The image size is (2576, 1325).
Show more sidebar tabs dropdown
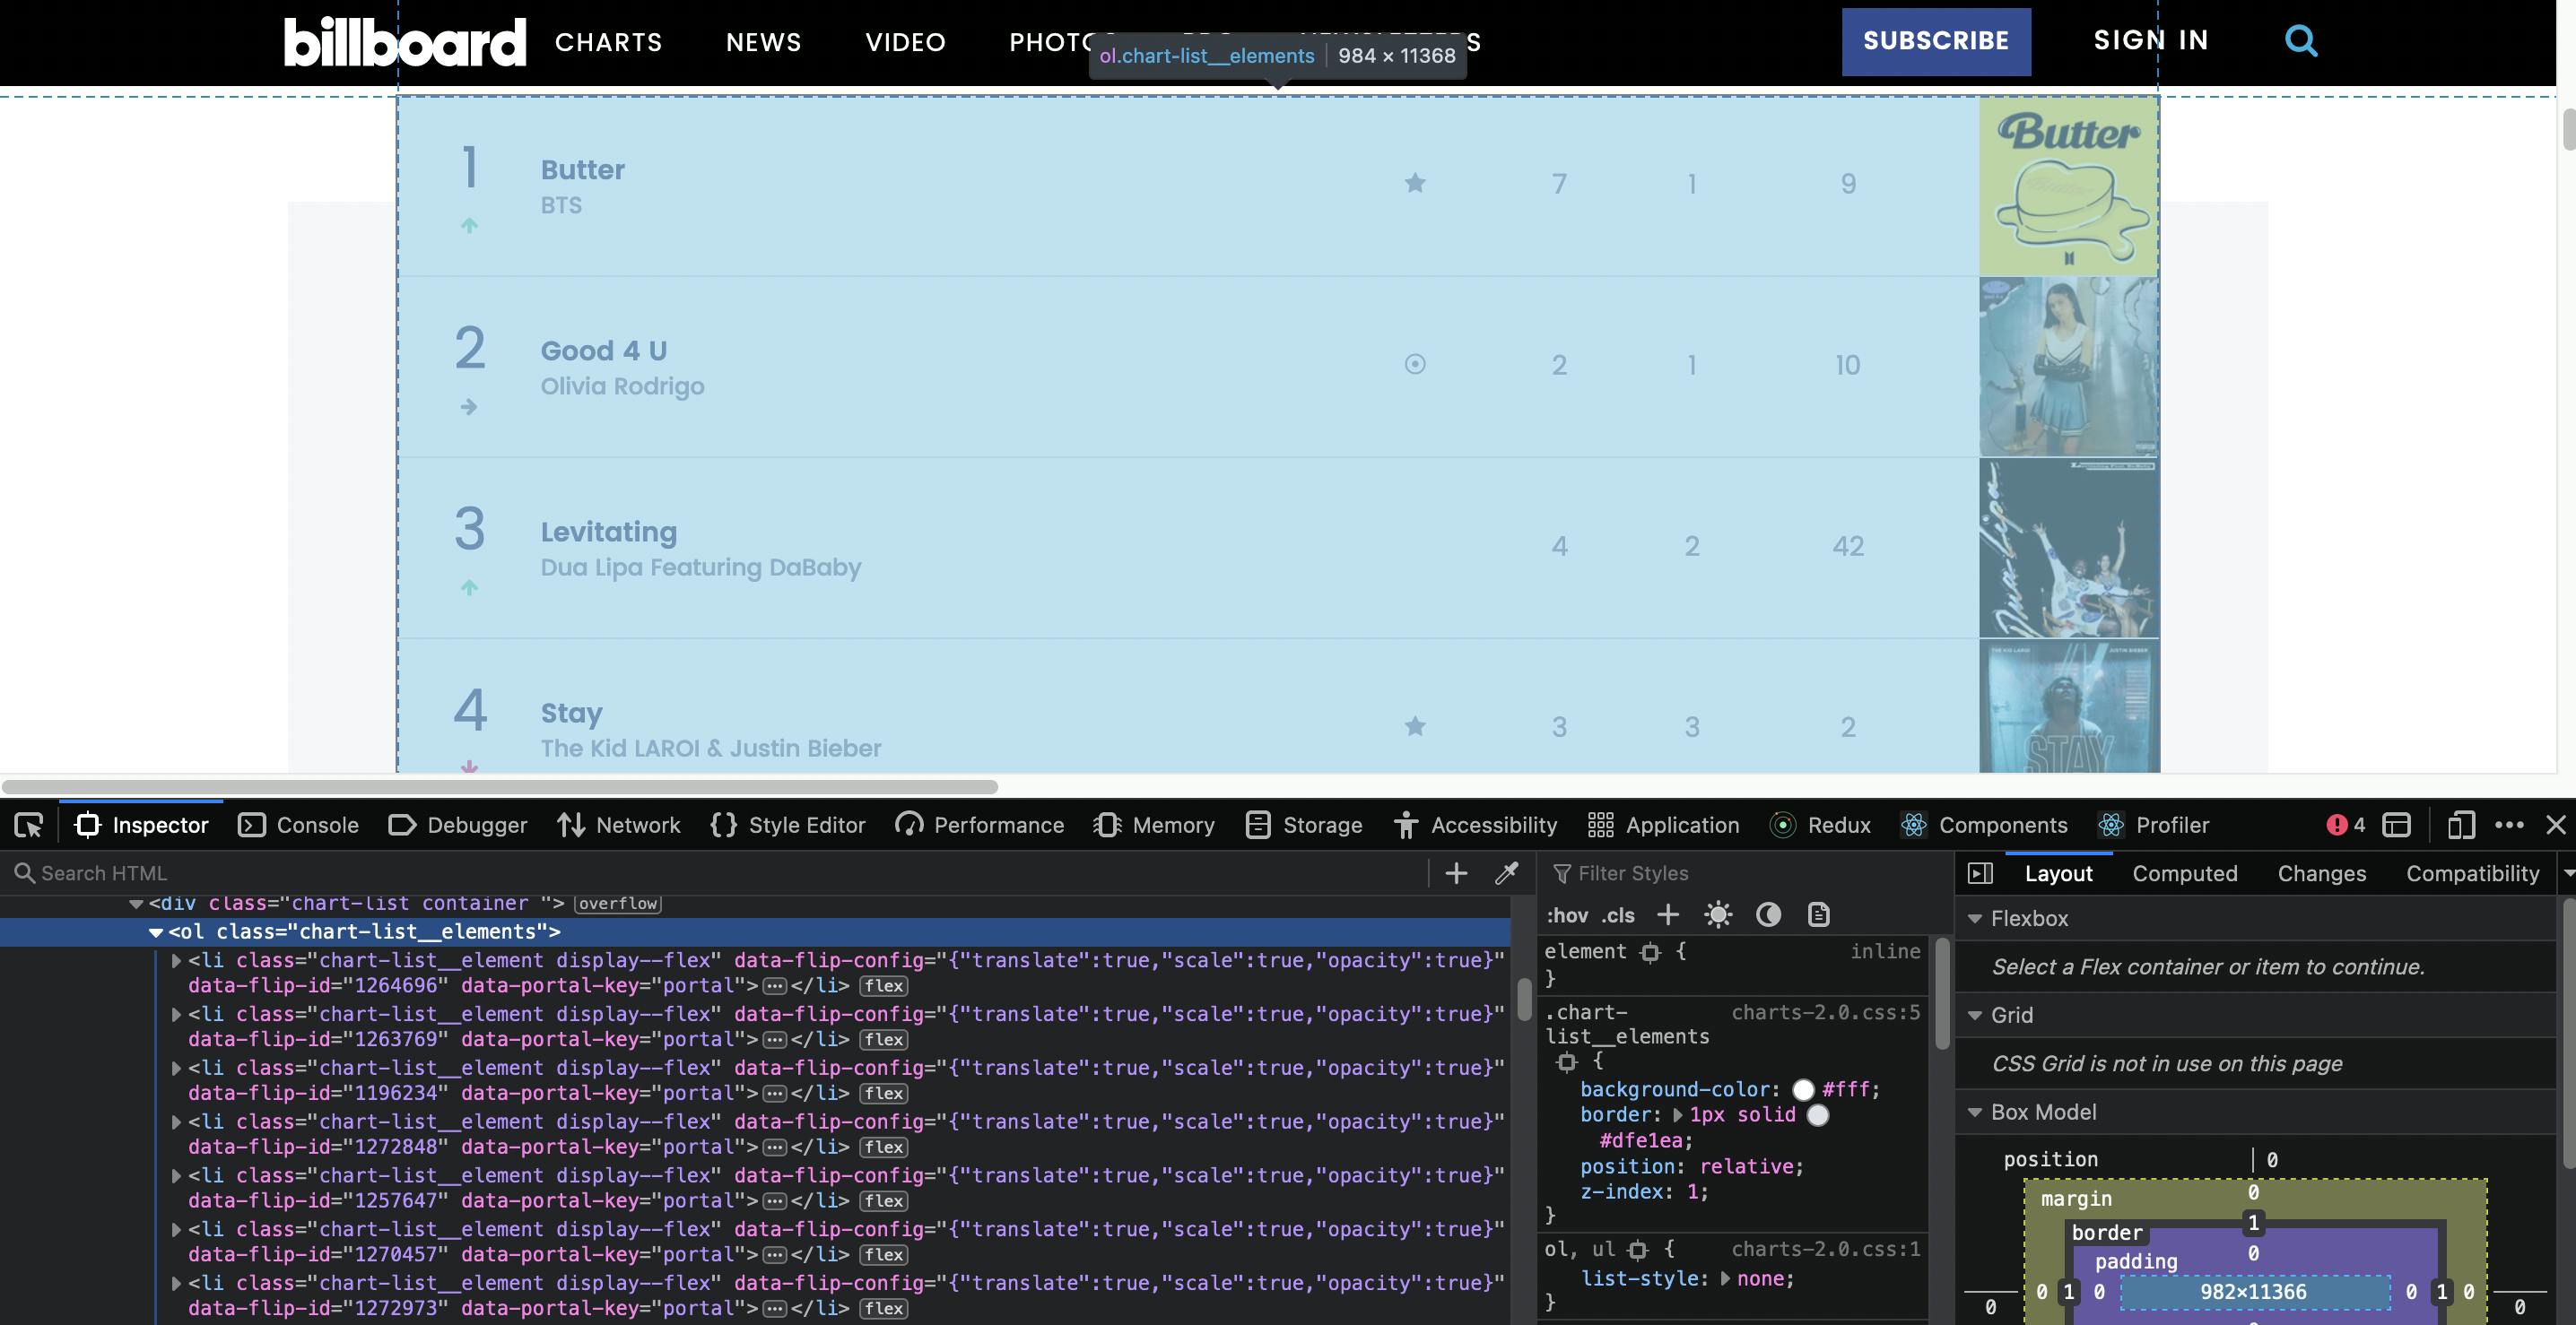click(2567, 873)
